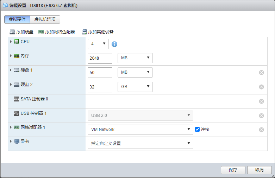
Task: Expand the 硬盘 1 row
Action: [x=11, y=70]
